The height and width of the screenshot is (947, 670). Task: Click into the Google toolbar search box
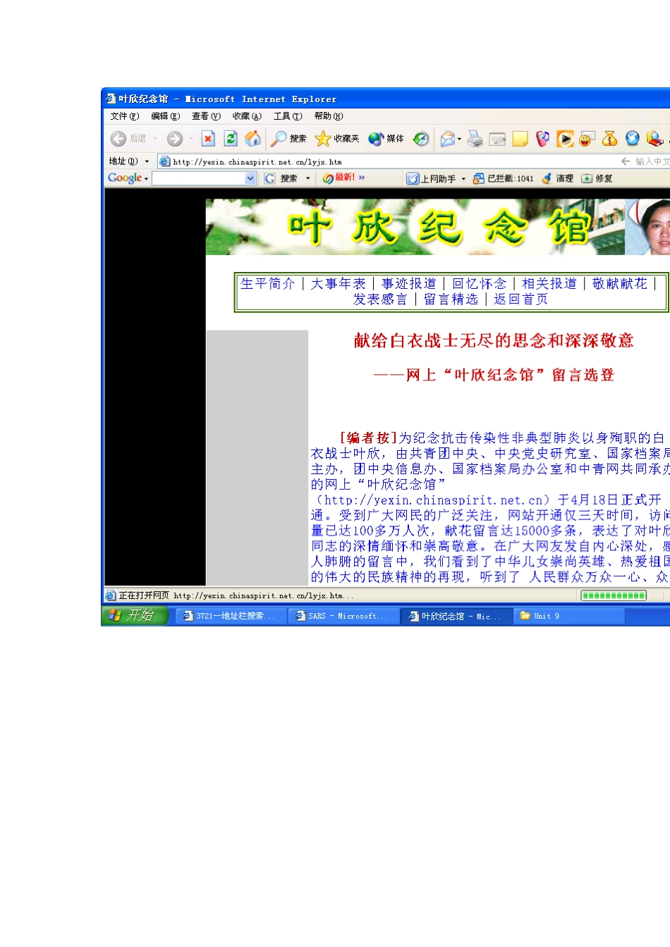coord(204,178)
